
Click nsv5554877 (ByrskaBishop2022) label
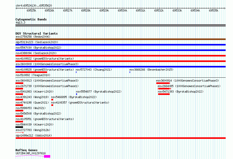click(99, 92)
